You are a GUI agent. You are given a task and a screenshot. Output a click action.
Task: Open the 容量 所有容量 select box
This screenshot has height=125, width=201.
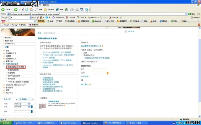click(22, 107)
